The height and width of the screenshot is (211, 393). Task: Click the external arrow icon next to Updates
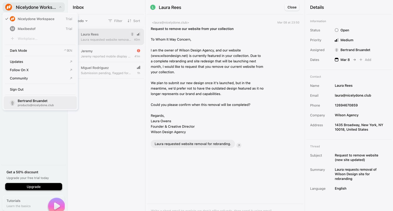click(x=71, y=62)
